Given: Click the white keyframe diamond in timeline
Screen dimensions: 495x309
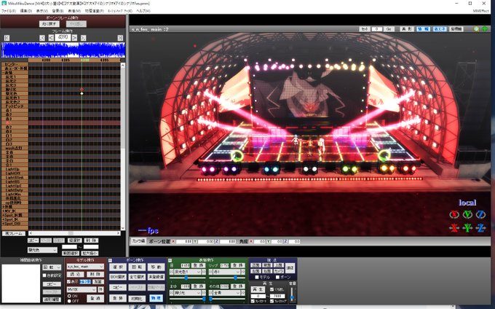Looking at the screenshot, I should pyautogui.click(x=82, y=93).
